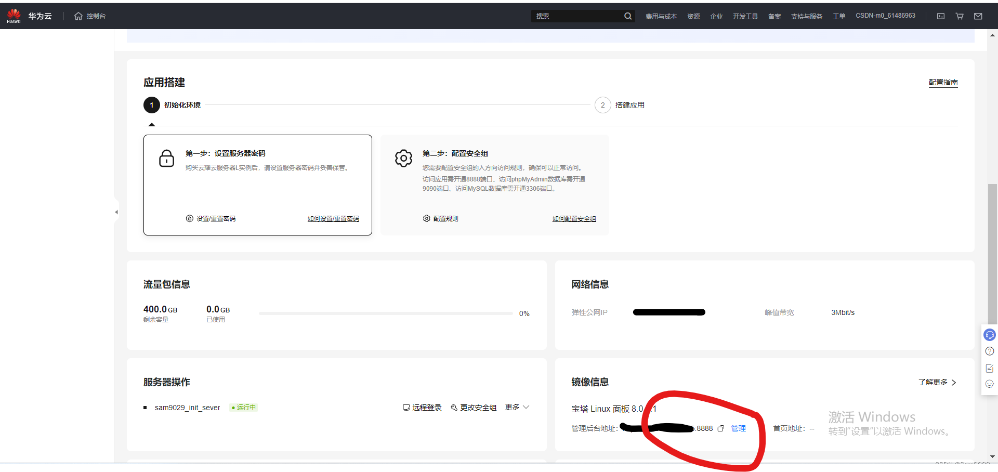Click the lock icon for server password
Image resolution: width=998 pixels, height=472 pixels.
point(167,159)
